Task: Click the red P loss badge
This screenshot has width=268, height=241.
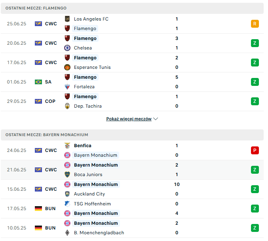Action: [255, 150]
